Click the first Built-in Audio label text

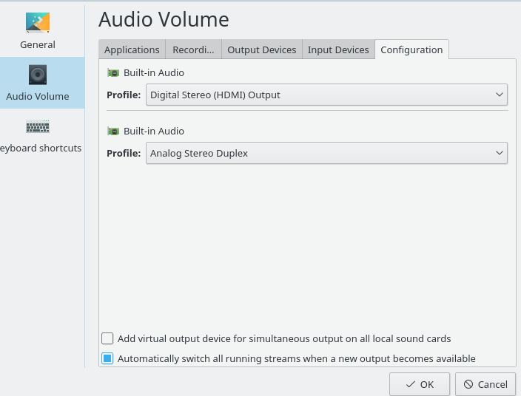(154, 72)
